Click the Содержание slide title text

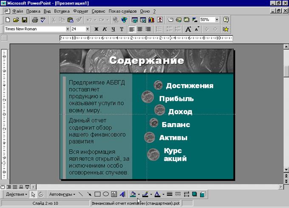click(146, 60)
